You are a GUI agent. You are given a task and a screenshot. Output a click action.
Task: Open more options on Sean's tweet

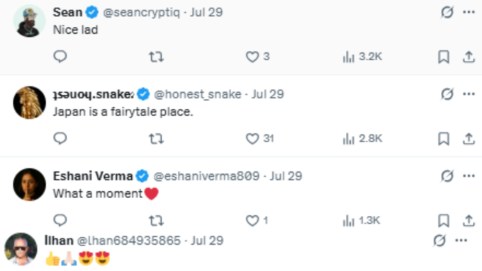coord(469,12)
